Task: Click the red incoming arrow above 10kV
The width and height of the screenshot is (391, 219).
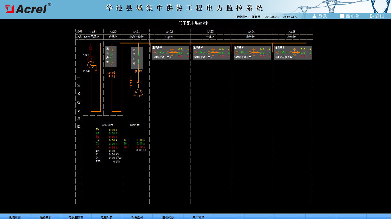Action: tap(91, 47)
